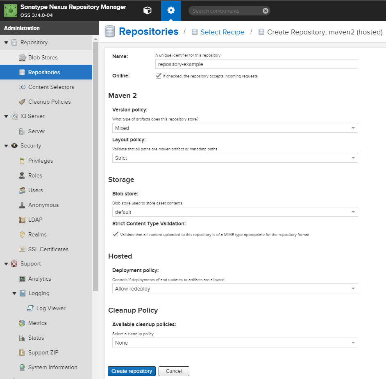This screenshot has height=379, width=386.
Task: Click the Select Recipe breadcrumb link
Action: pos(222,32)
